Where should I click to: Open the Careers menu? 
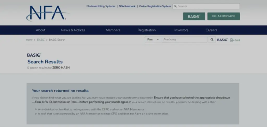[211, 30]
